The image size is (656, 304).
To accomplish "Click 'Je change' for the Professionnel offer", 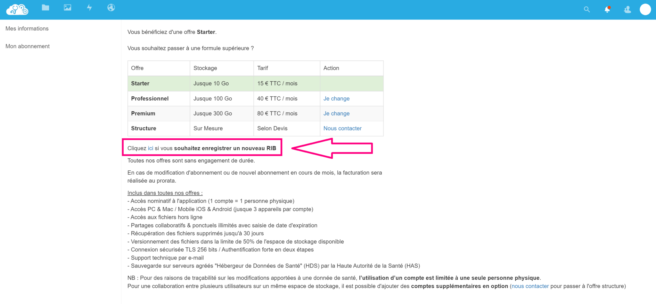I will 336,98.
